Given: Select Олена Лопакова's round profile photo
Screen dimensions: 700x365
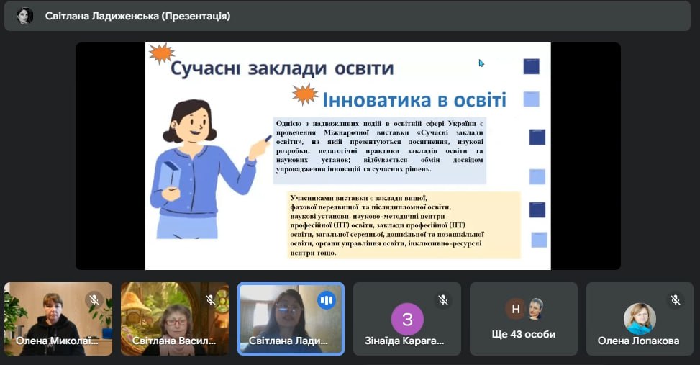Looking at the screenshot, I should tap(640, 317).
